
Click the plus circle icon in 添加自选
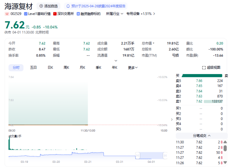[41, 6]
